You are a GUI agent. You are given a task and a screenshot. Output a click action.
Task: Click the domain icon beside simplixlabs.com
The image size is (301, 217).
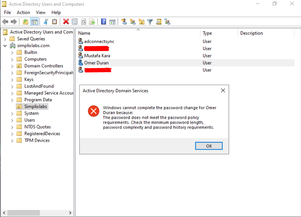(x=13, y=46)
